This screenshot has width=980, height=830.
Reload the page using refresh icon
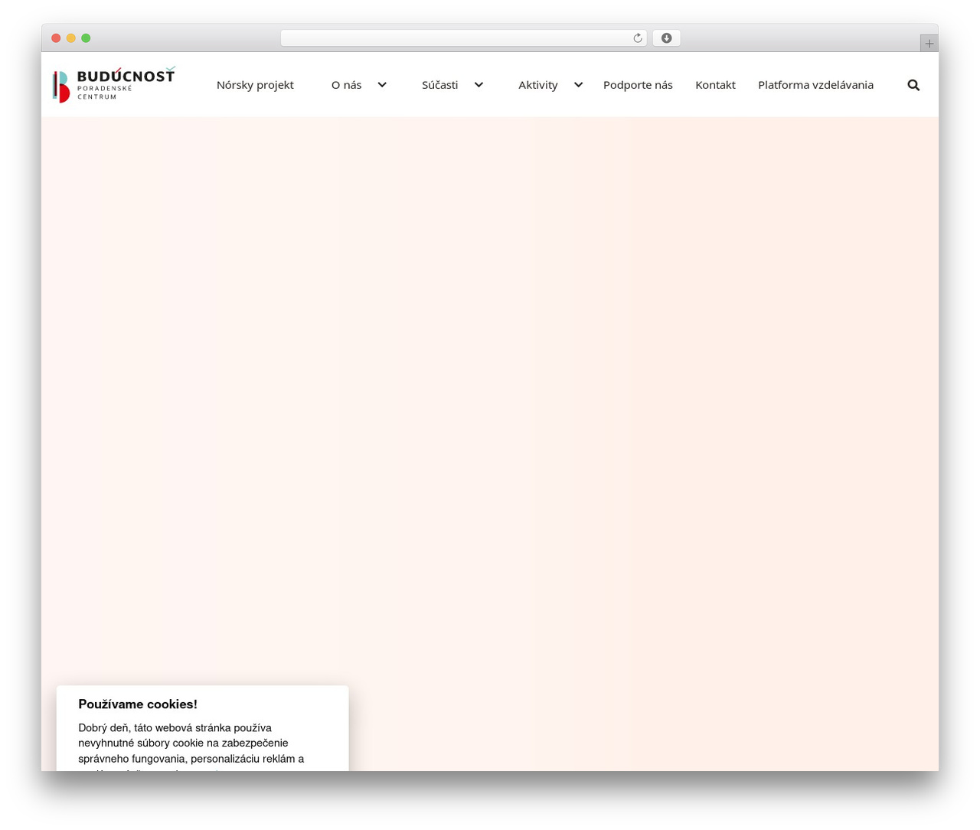point(637,38)
